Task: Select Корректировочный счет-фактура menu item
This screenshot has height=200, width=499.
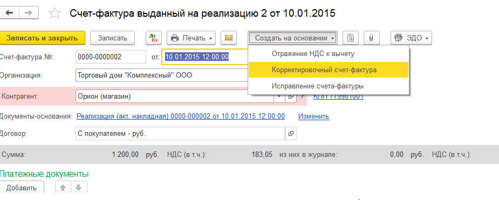Action: tap(329, 70)
